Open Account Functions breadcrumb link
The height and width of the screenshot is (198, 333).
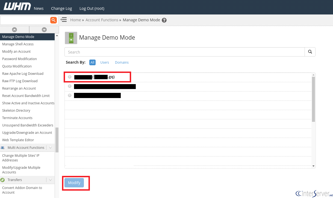(102, 20)
